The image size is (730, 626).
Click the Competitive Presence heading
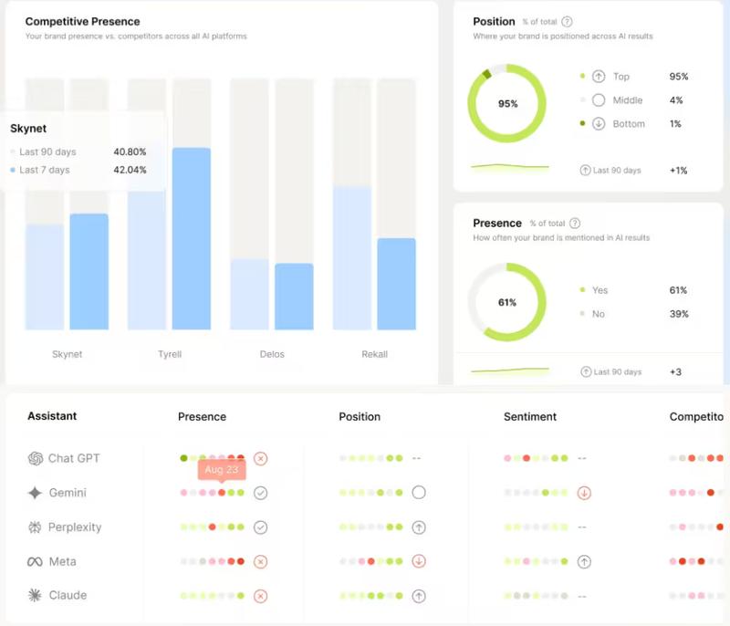coord(82,22)
